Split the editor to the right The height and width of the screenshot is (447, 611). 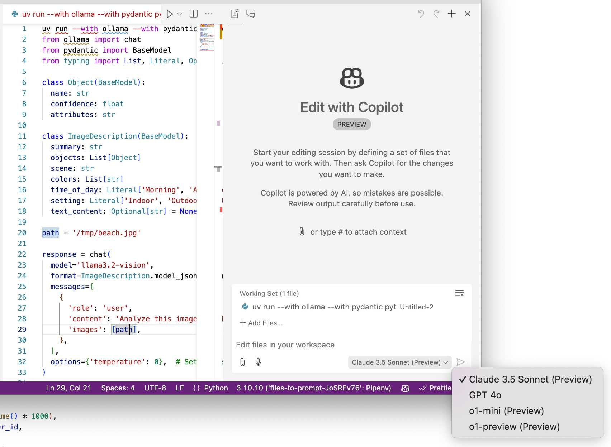point(194,14)
